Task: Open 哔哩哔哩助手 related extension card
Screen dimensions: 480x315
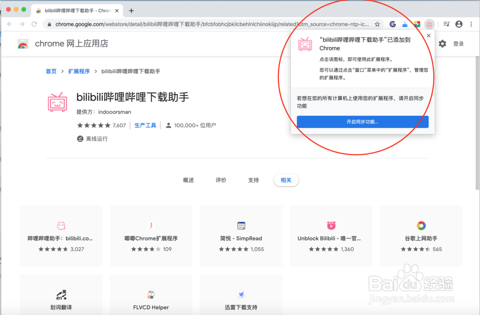Action: point(61,236)
